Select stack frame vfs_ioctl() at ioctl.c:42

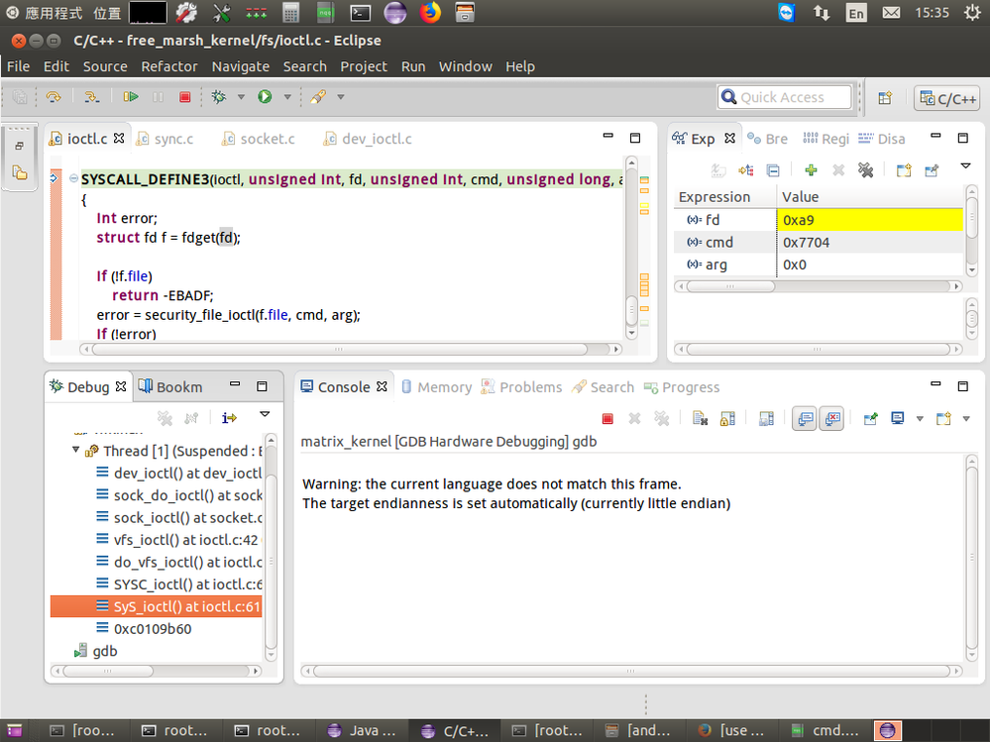tap(178, 540)
